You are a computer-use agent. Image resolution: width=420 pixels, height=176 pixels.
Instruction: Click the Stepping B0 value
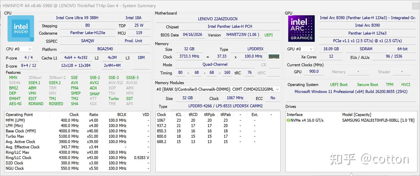coord(87,25)
